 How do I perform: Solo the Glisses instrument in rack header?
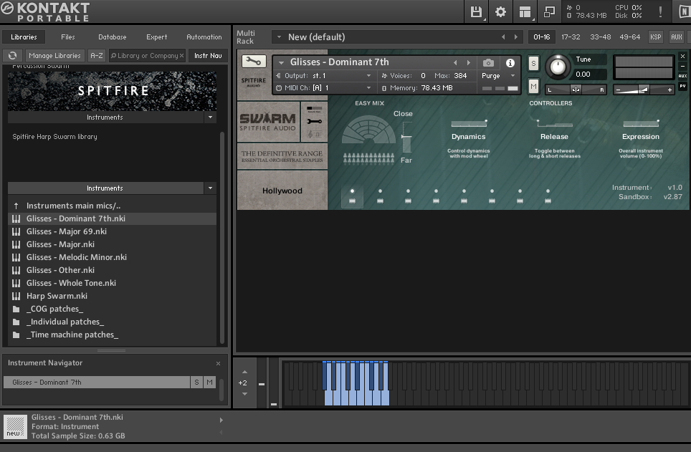click(533, 64)
